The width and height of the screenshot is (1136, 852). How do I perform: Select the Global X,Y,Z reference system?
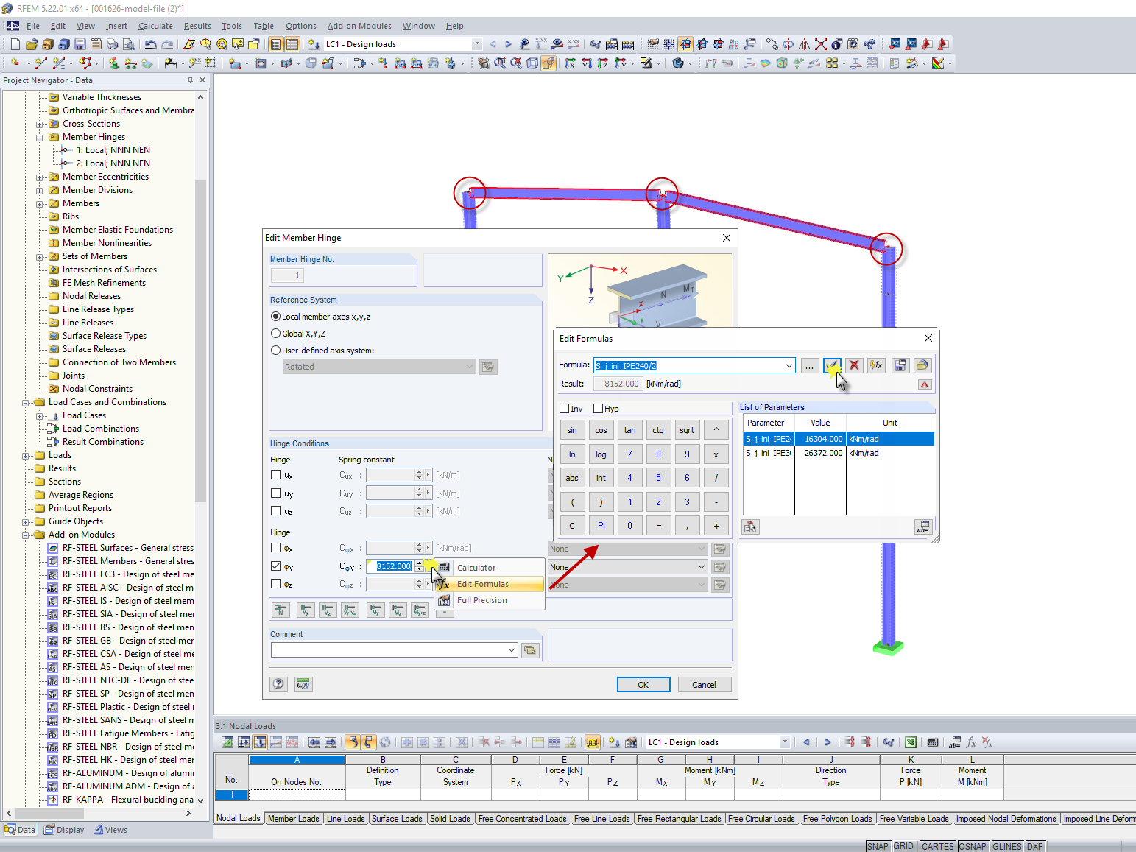tap(275, 333)
